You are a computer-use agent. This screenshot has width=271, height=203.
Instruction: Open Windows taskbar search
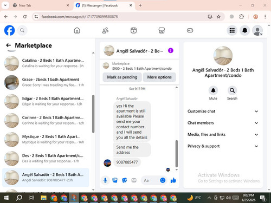[19, 198]
